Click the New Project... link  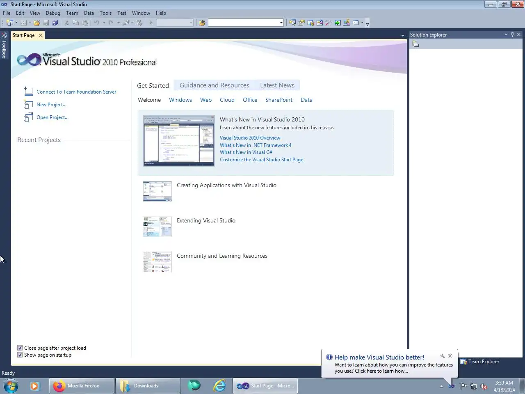(x=51, y=105)
